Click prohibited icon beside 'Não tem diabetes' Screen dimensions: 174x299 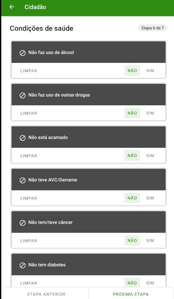(x=23, y=265)
